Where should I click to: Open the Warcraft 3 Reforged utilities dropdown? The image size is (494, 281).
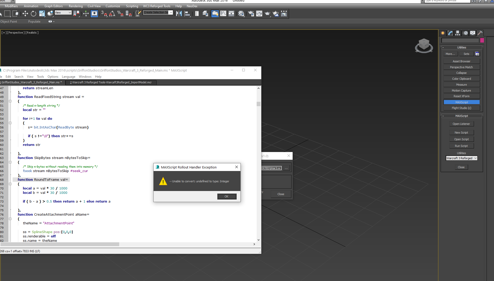(461, 158)
